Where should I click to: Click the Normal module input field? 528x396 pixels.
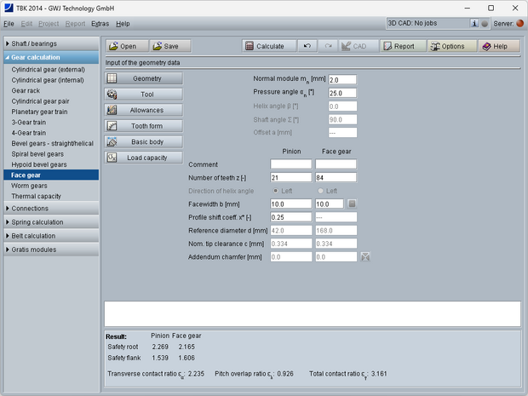click(x=341, y=79)
